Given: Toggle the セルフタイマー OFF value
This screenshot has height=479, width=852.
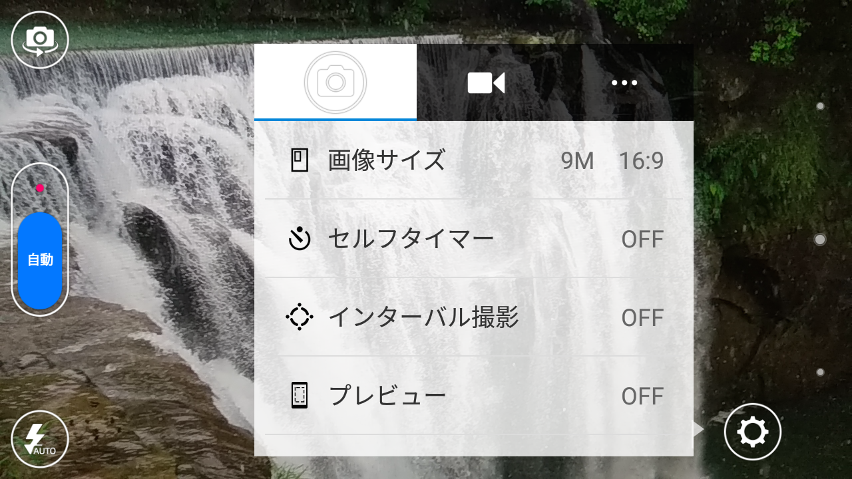Looking at the screenshot, I should (x=642, y=239).
